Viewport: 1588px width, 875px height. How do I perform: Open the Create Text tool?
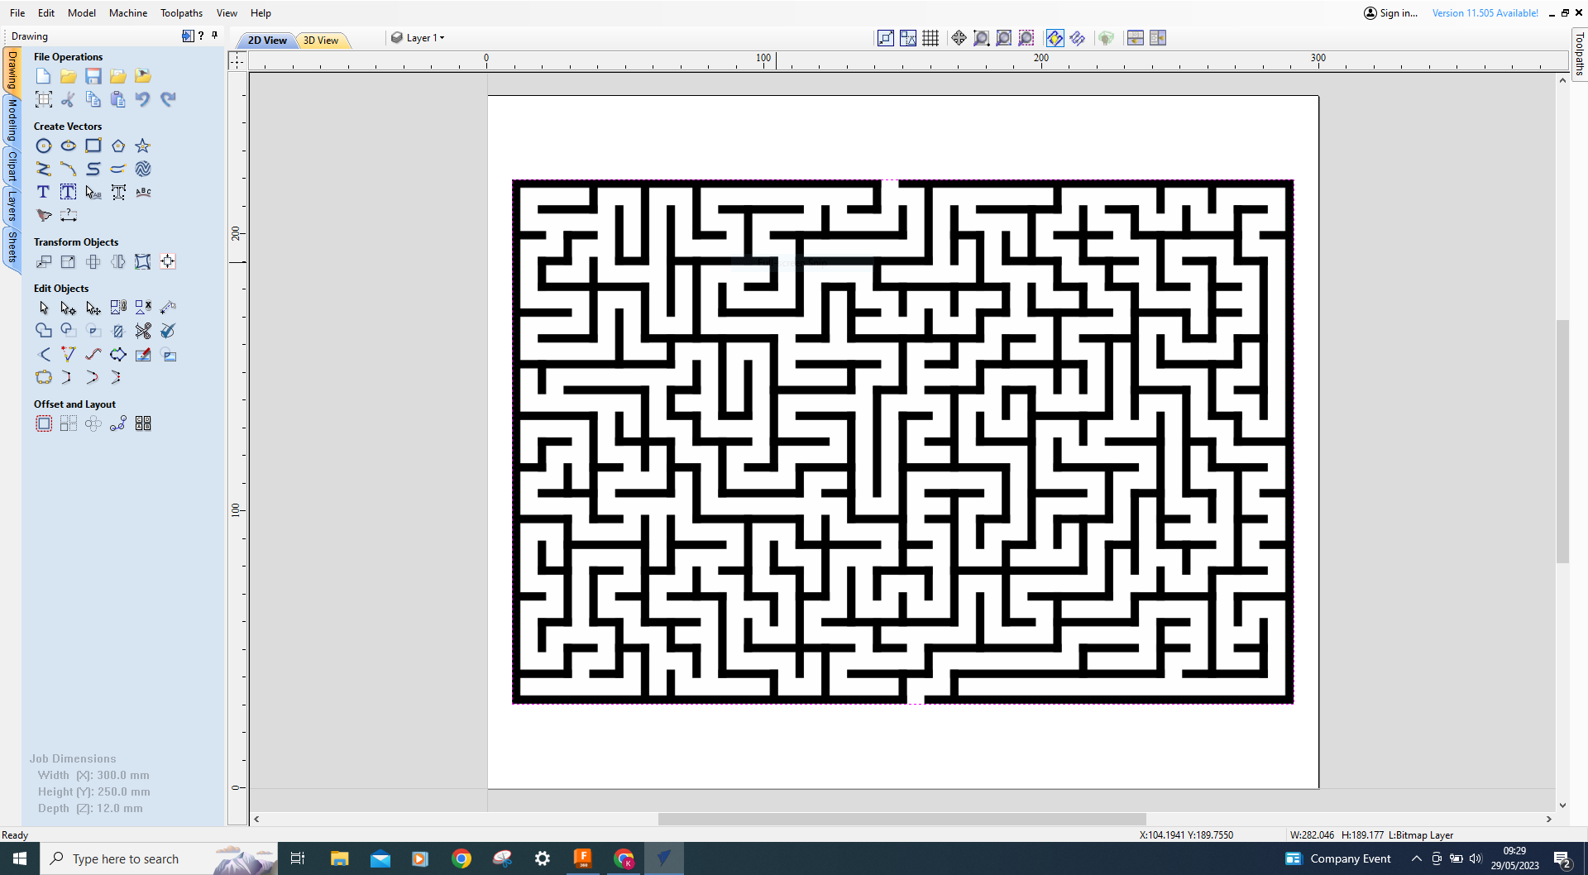(43, 191)
